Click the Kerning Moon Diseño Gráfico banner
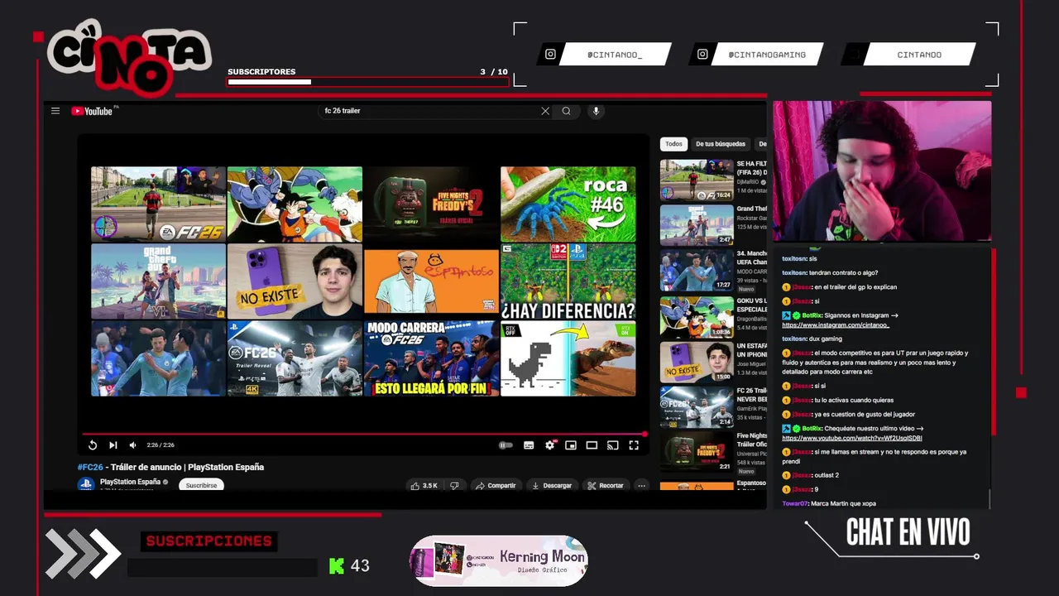 click(x=499, y=560)
